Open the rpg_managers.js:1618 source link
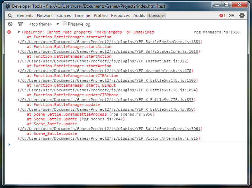Viewport: 252px width, 188px height. (217, 32)
